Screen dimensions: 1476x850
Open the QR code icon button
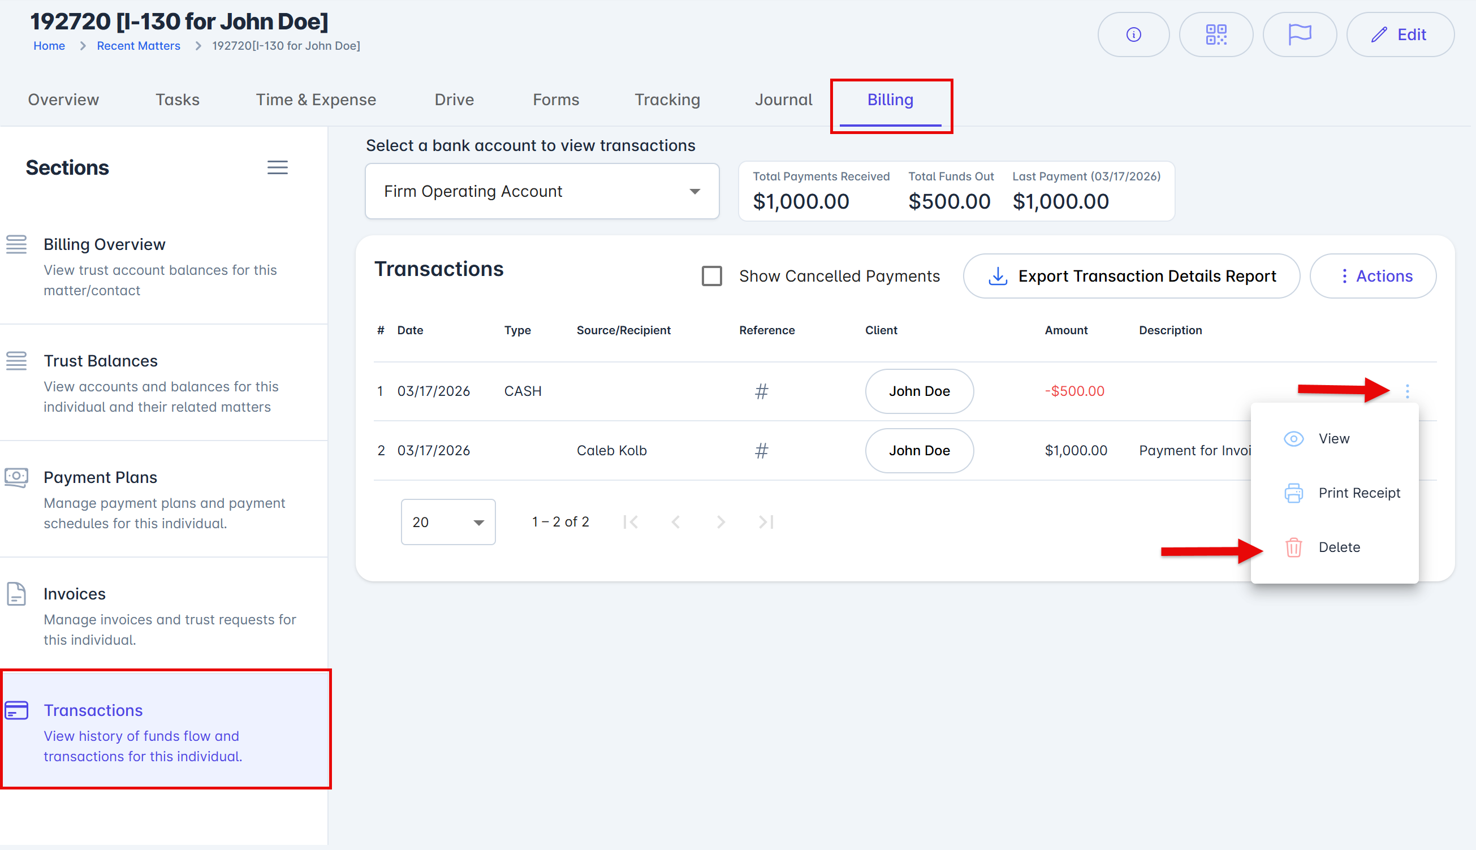click(1216, 35)
